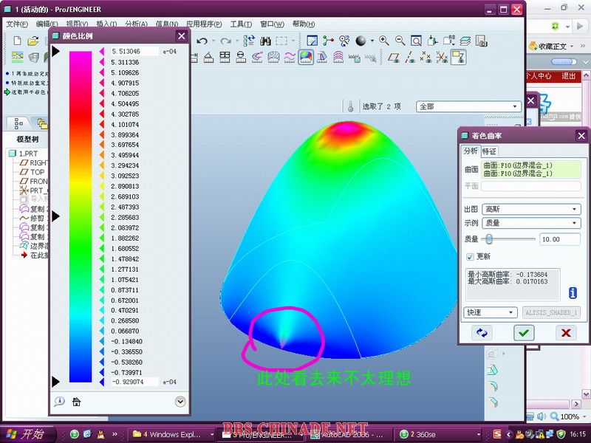591x443 pixels.
Task: Click the Zoom In magnifier
Action: [384, 41]
